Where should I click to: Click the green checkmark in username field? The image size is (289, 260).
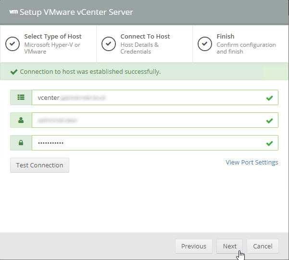[269, 121]
